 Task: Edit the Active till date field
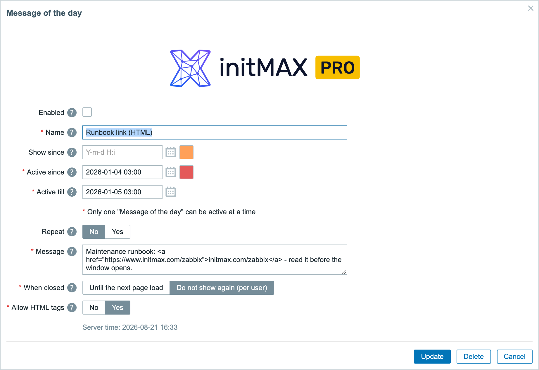coord(122,192)
